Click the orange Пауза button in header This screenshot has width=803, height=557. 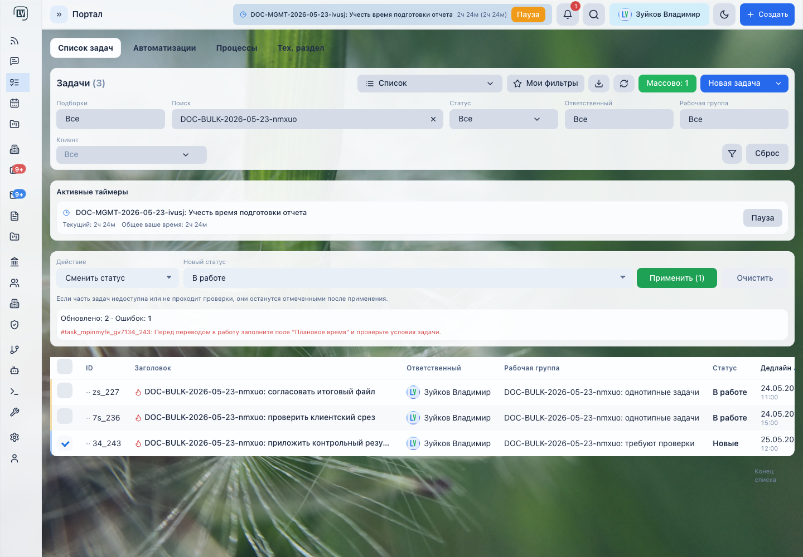coord(528,14)
